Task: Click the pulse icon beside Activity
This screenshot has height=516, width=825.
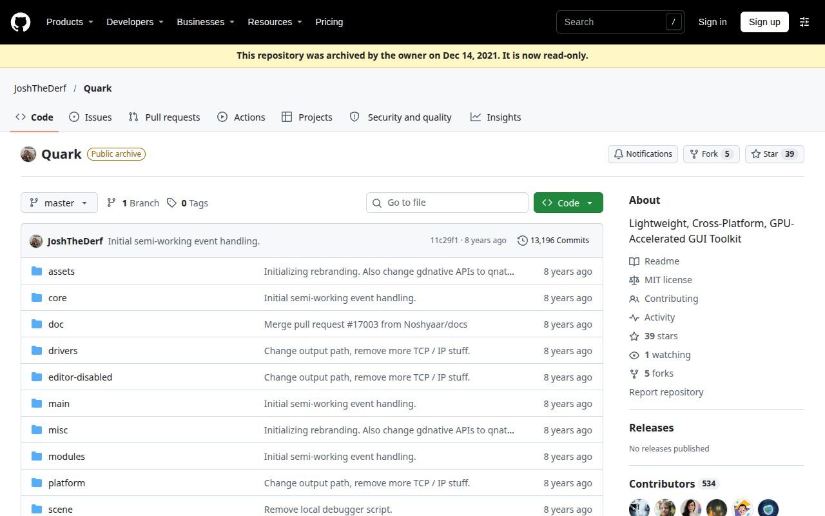Action: point(634,317)
